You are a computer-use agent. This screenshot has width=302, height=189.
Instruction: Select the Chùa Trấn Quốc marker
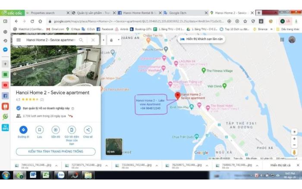coord(196,136)
